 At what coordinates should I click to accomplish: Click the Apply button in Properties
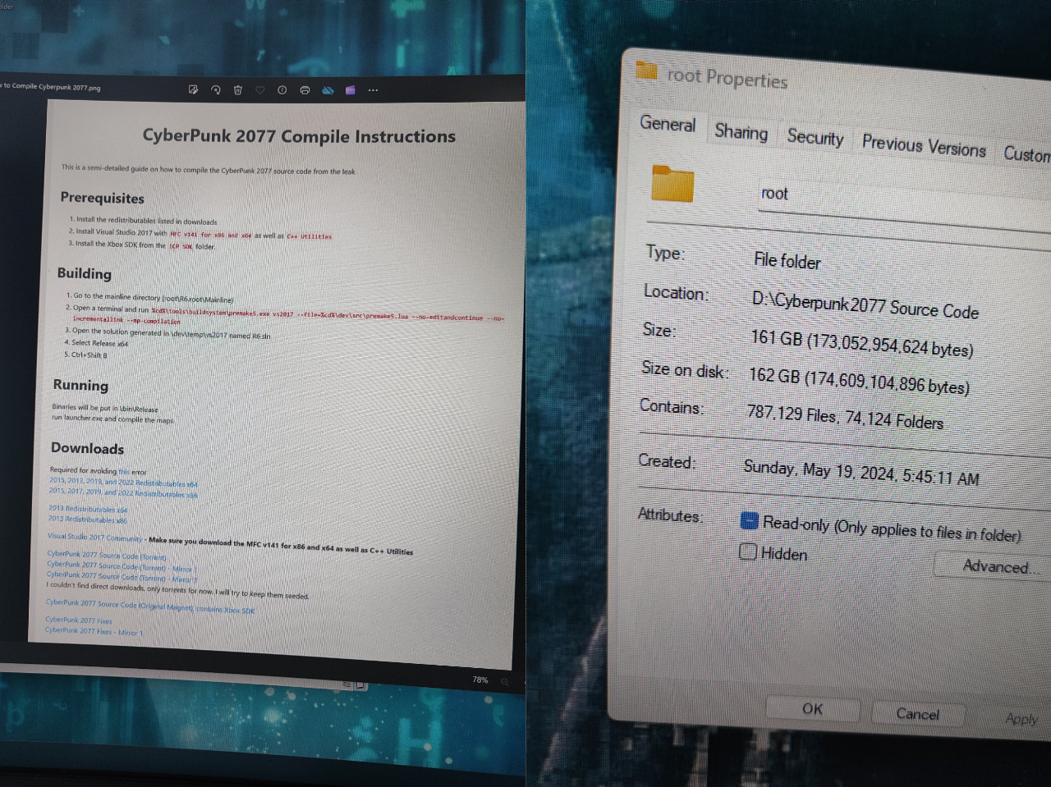(1021, 719)
